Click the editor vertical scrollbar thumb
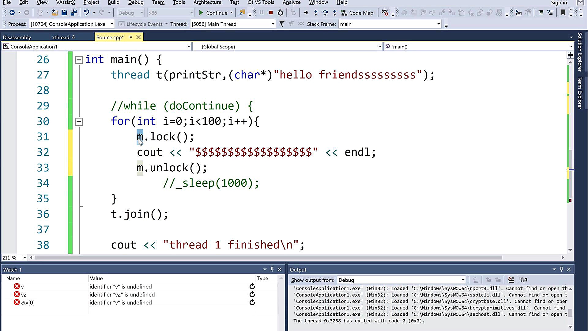 click(570, 173)
